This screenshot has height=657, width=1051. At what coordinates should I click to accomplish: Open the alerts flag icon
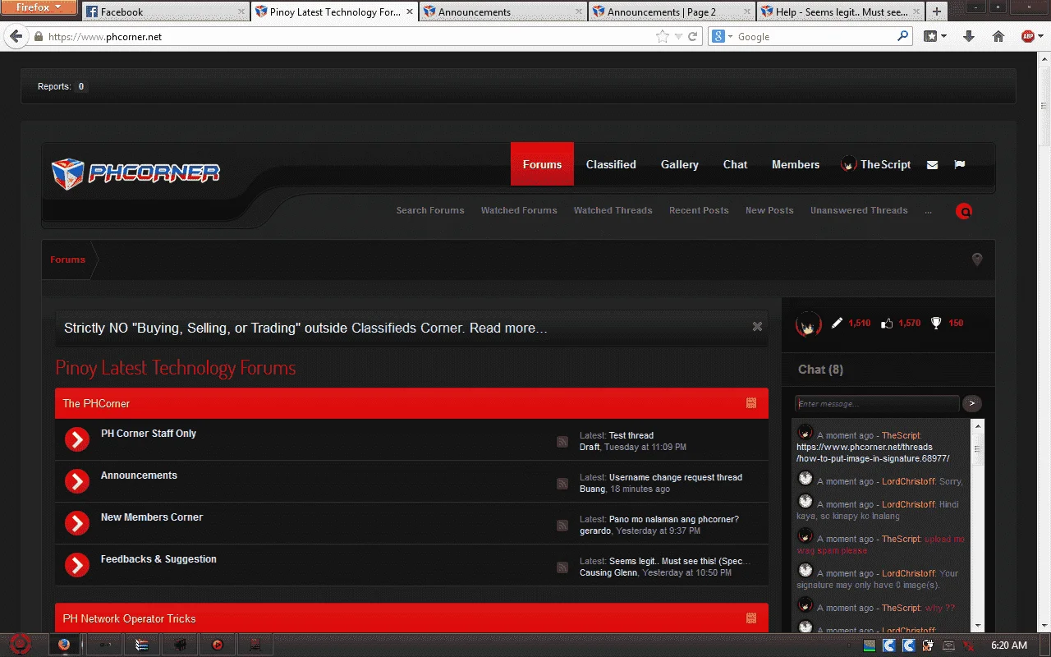[959, 164]
